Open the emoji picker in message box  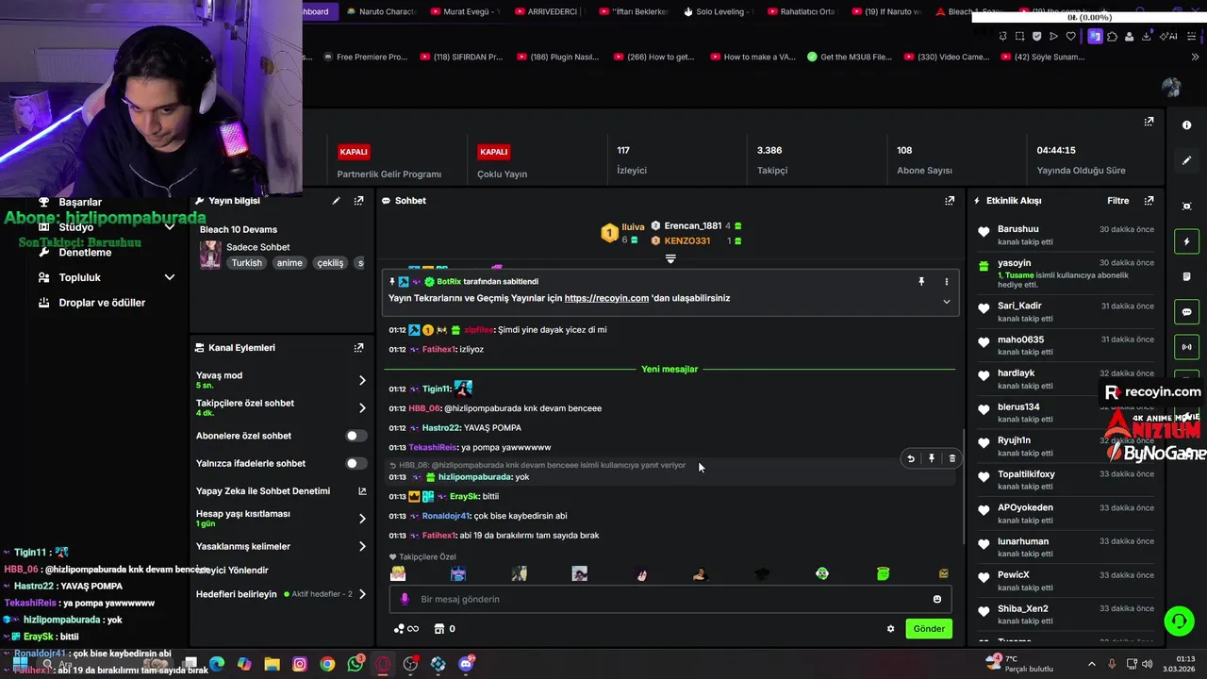click(936, 599)
